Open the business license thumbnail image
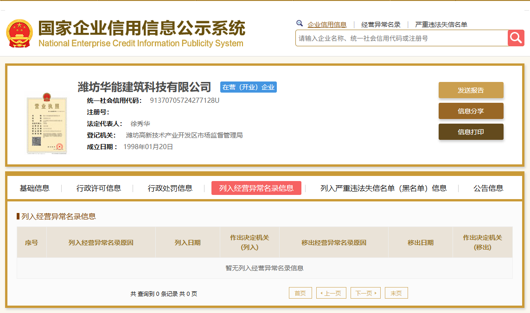The width and height of the screenshot is (530, 313). click(47, 123)
